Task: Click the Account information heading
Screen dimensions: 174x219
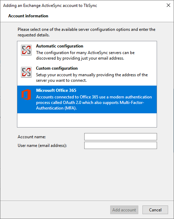Action: pyautogui.click(x=28, y=16)
